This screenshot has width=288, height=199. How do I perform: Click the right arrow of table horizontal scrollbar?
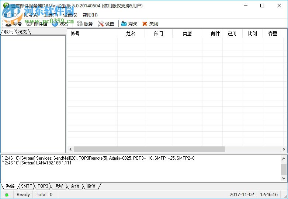[x=284, y=149]
